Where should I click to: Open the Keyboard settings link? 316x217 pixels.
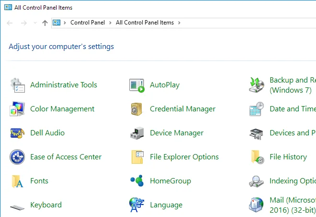(x=45, y=205)
